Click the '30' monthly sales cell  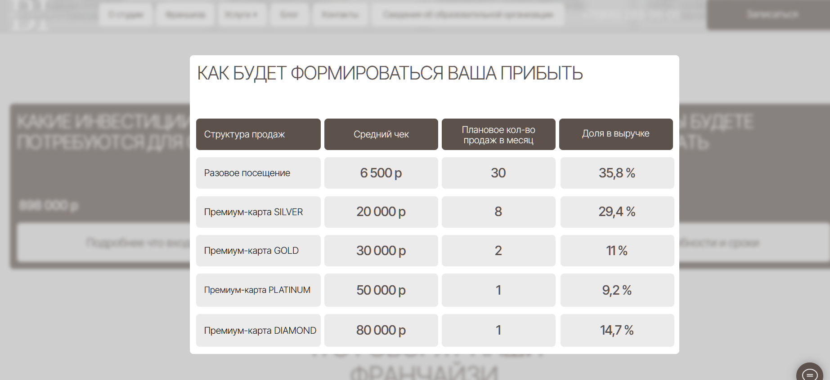pyautogui.click(x=498, y=173)
